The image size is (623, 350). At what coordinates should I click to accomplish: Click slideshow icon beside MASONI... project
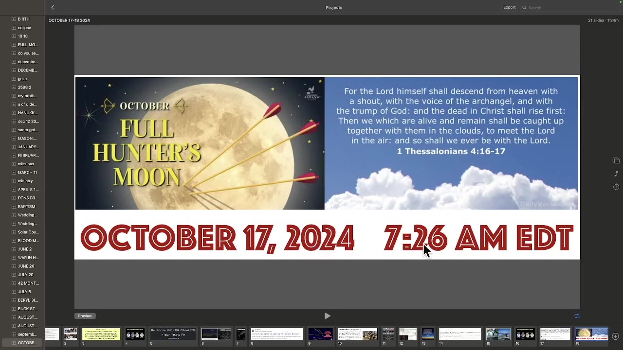point(14,139)
